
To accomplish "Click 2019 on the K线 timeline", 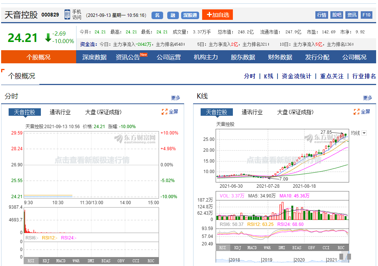I will pyautogui.click(x=267, y=260).
